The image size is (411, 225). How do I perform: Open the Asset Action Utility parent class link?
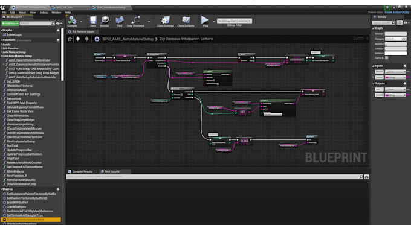pyautogui.click(x=396, y=12)
